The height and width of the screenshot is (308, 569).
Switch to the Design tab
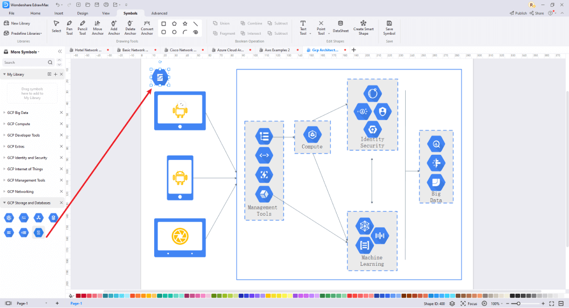tap(83, 13)
